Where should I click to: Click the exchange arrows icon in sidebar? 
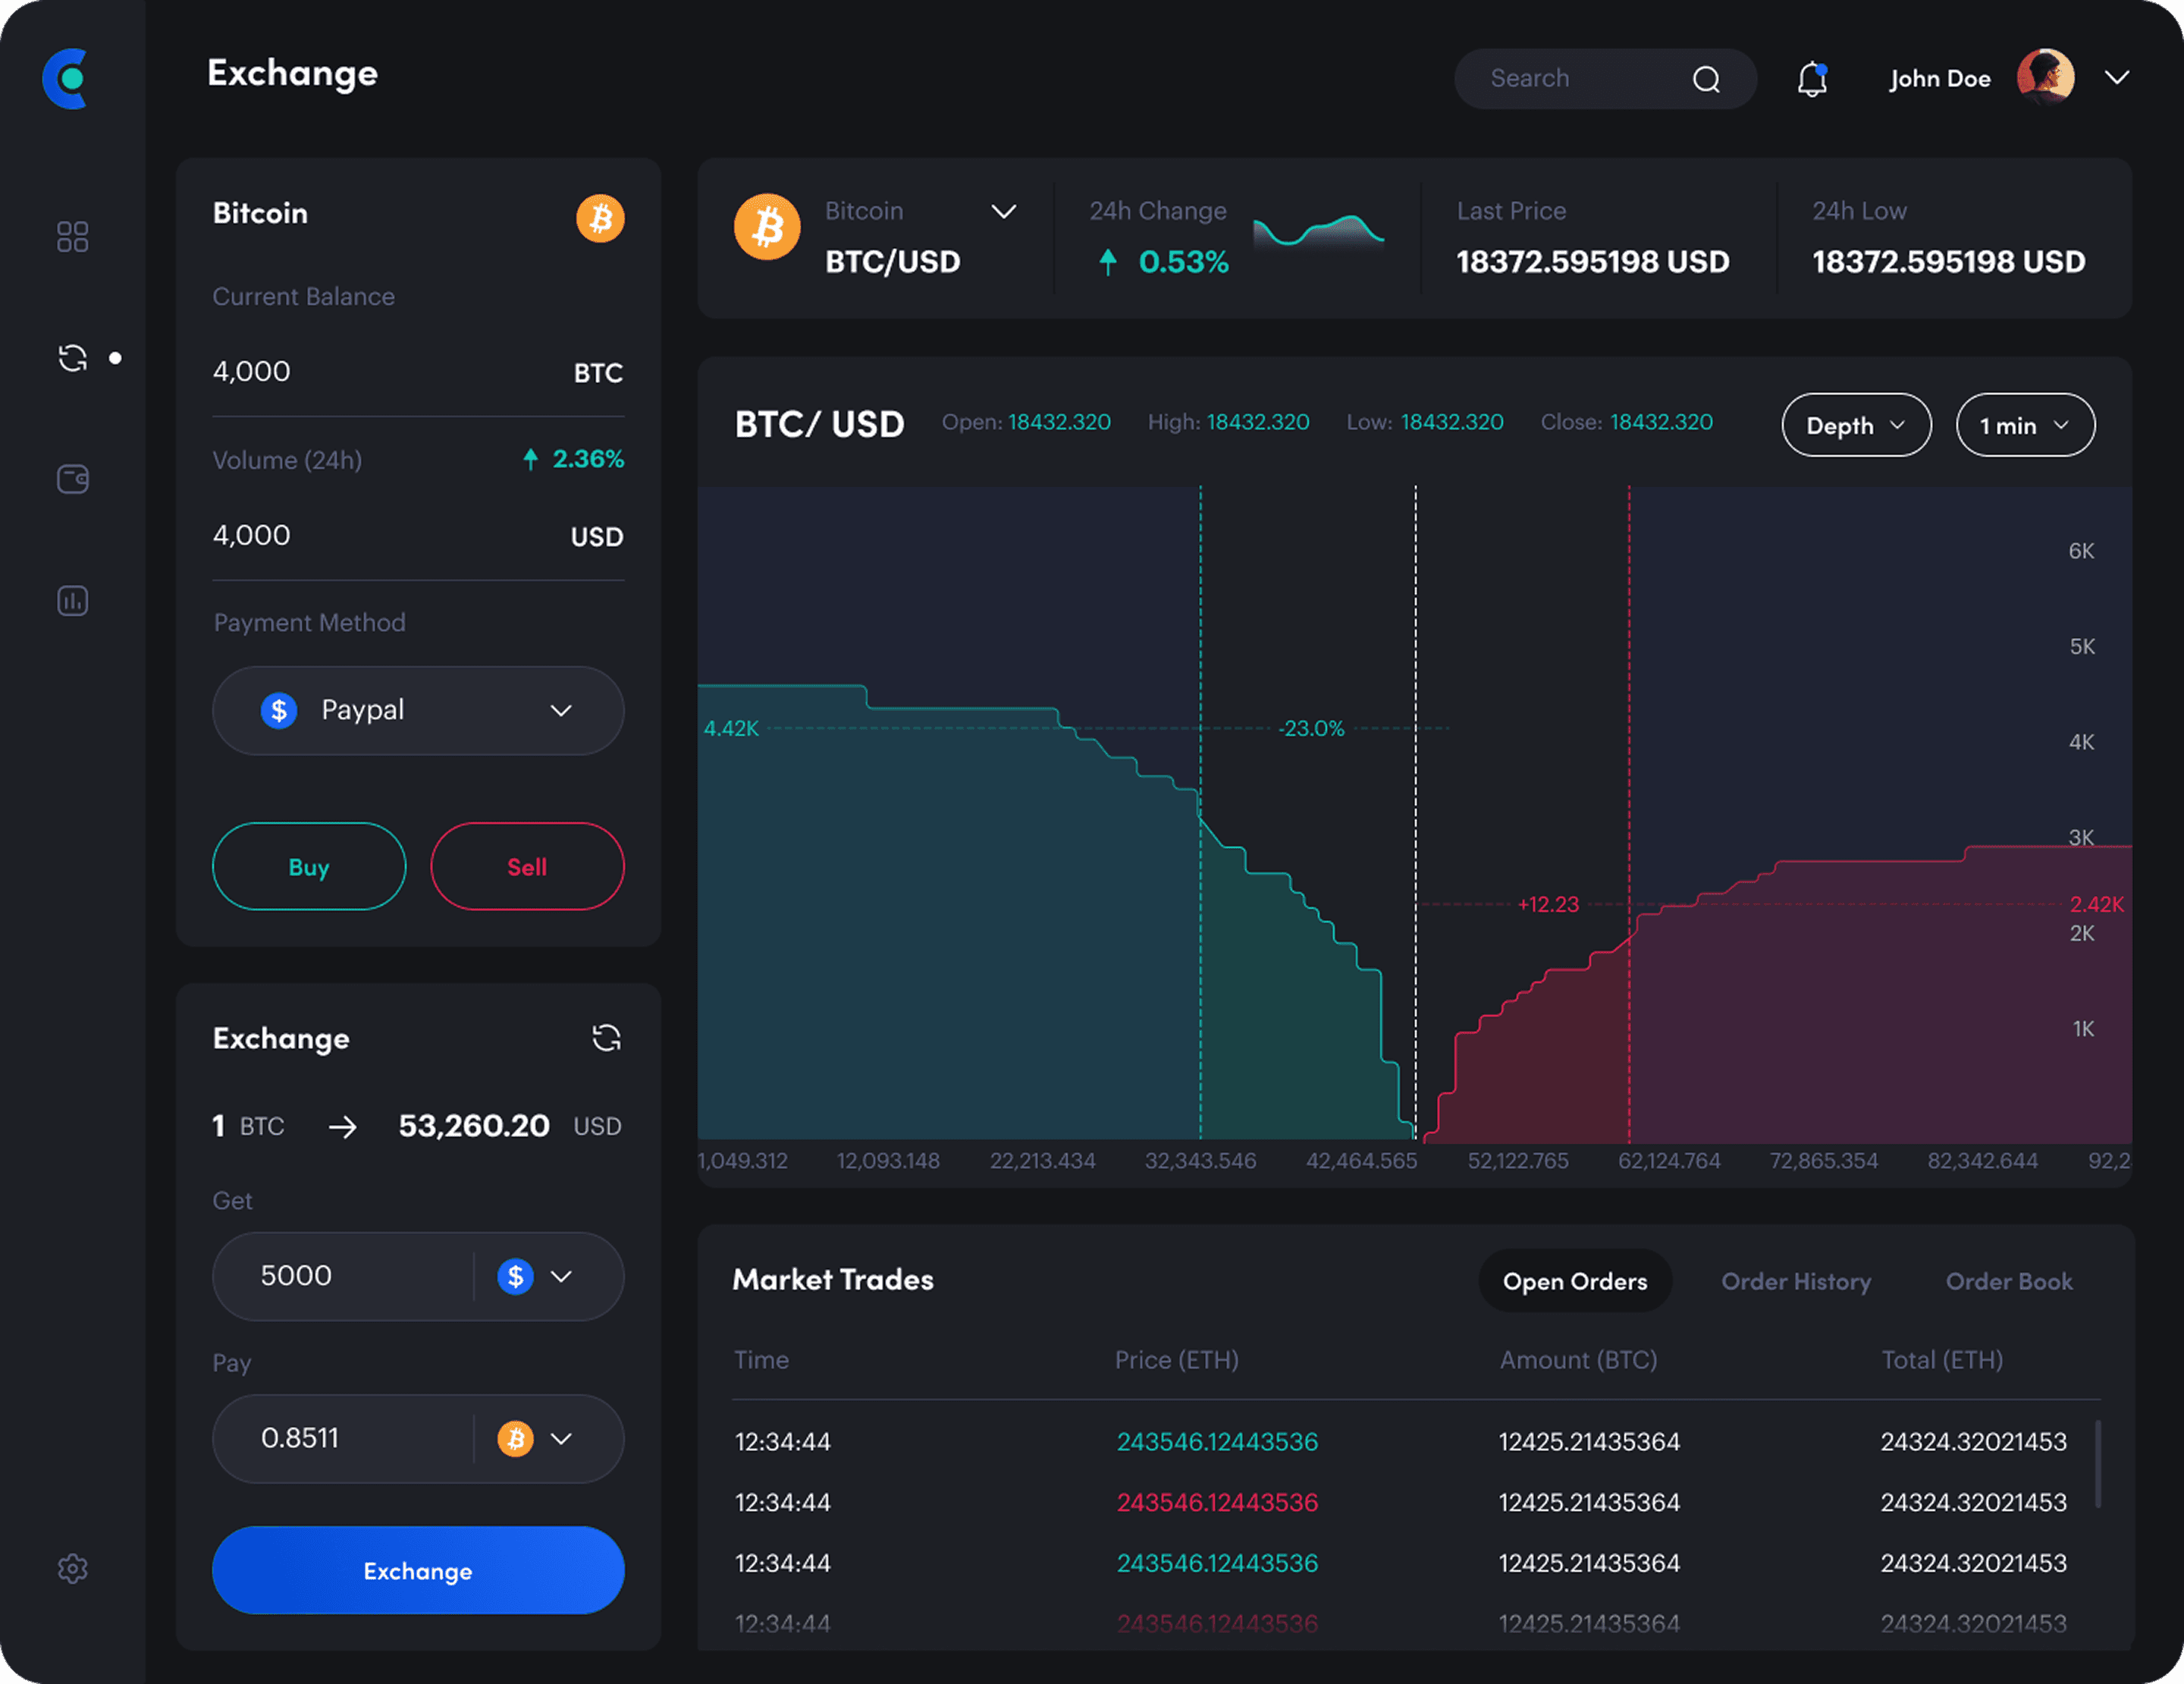[x=72, y=358]
